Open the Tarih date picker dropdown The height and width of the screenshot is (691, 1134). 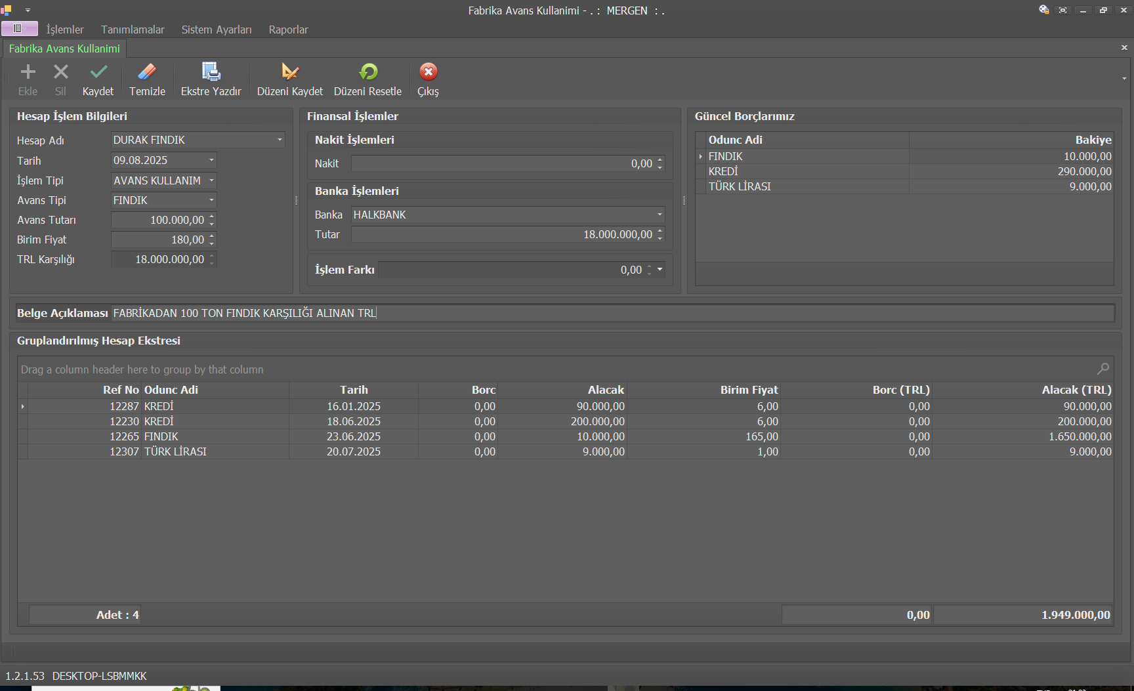tap(211, 160)
